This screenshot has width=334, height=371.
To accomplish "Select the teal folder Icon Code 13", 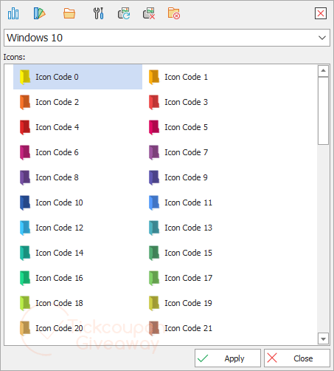I will click(x=206, y=228).
